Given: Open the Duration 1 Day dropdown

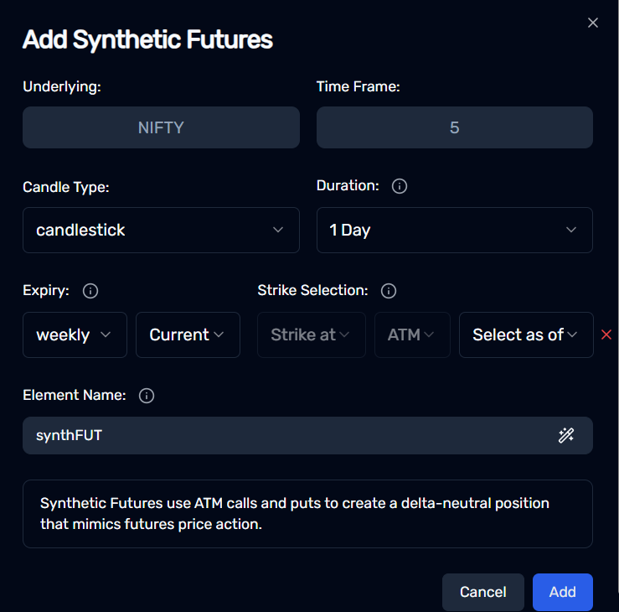Looking at the screenshot, I should pyautogui.click(x=454, y=230).
